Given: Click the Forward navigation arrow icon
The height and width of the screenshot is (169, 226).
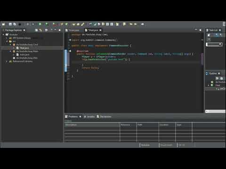Looking at the screenshot, I should click(142, 24).
